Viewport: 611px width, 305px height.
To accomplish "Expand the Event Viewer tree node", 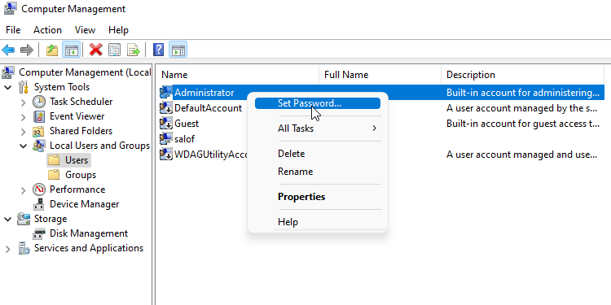I will tap(24, 116).
